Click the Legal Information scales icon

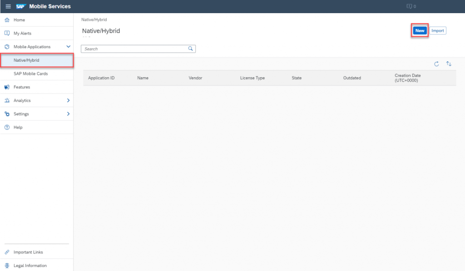coord(7,266)
